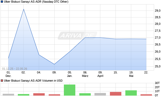Click the green volume bar at 06. März

85,94
